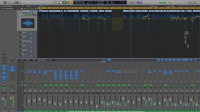Image resolution: width=200 pixels, height=112 pixels.
Task: Fast-forward using the transport Forward button
Action: 57,2
